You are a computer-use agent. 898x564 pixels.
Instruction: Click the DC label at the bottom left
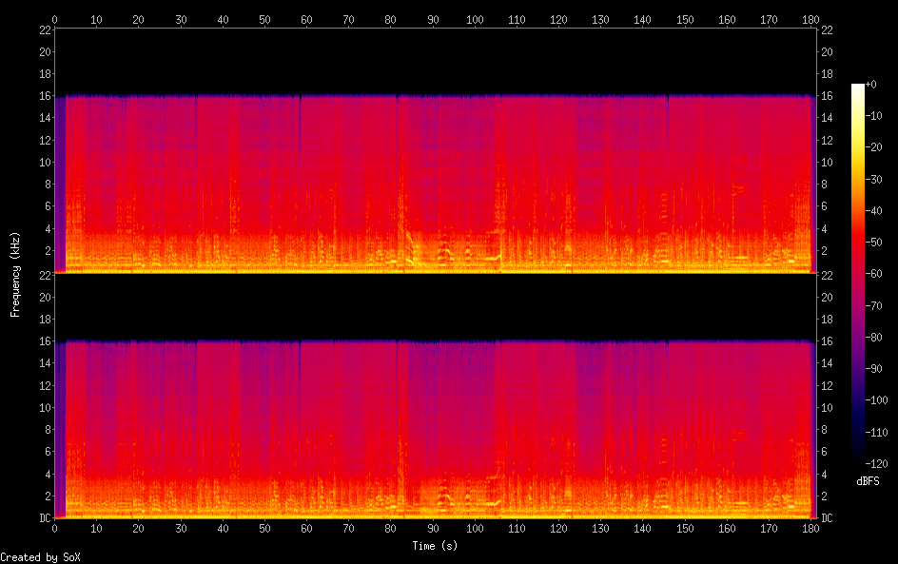(44, 518)
